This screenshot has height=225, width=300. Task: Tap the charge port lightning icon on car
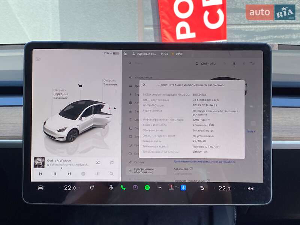[115, 108]
